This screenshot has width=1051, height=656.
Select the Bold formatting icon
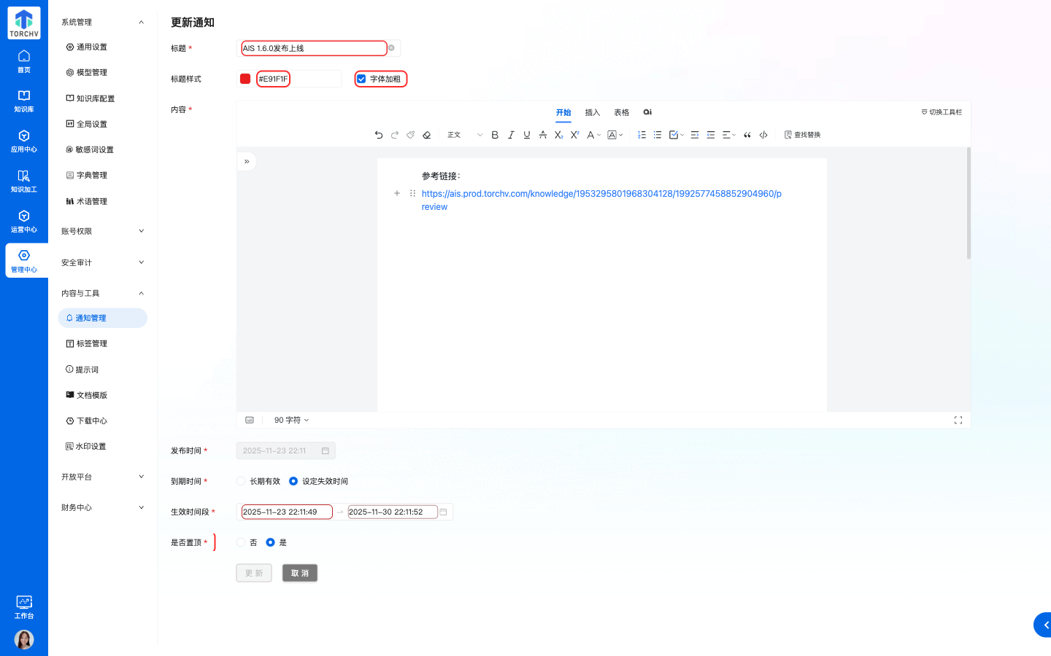pos(495,135)
